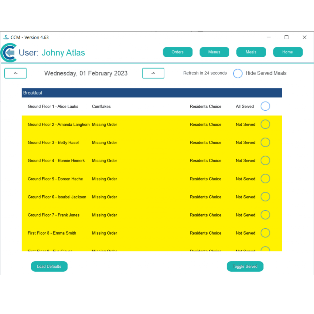Click the CCM back-arrow logo icon

[9, 53]
